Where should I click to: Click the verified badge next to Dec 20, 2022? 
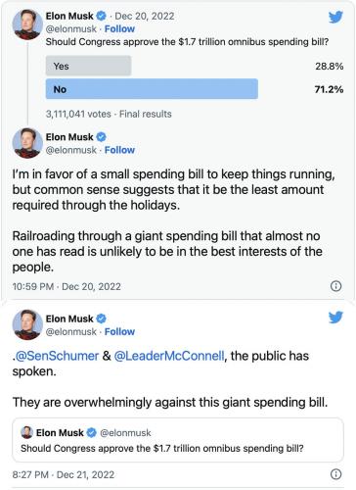(102, 16)
